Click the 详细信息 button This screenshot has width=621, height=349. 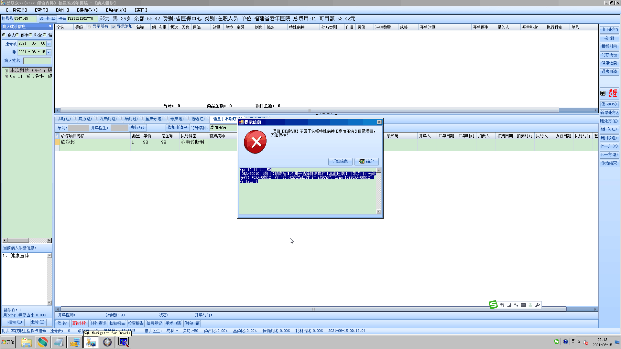pyautogui.click(x=340, y=162)
